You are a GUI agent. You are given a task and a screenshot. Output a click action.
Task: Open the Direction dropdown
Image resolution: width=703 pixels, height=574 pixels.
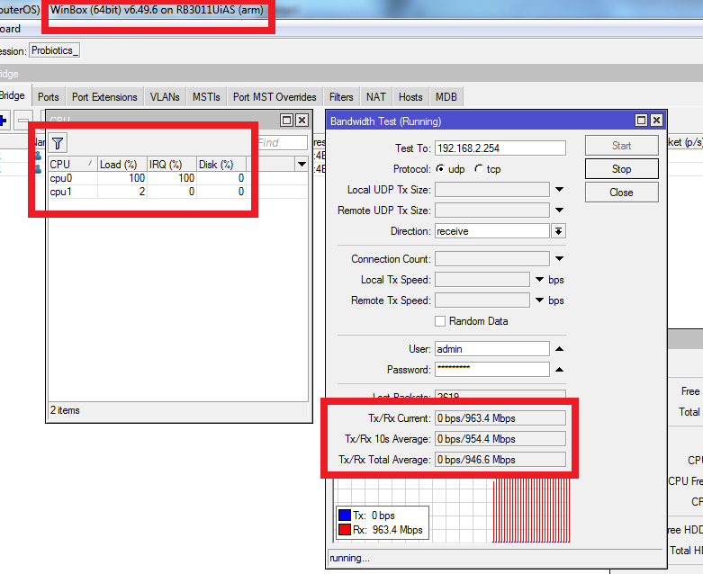pyautogui.click(x=558, y=231)
